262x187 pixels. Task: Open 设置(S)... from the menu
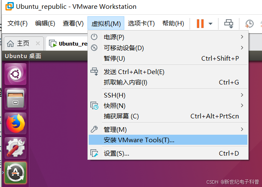tap(168, 153)
